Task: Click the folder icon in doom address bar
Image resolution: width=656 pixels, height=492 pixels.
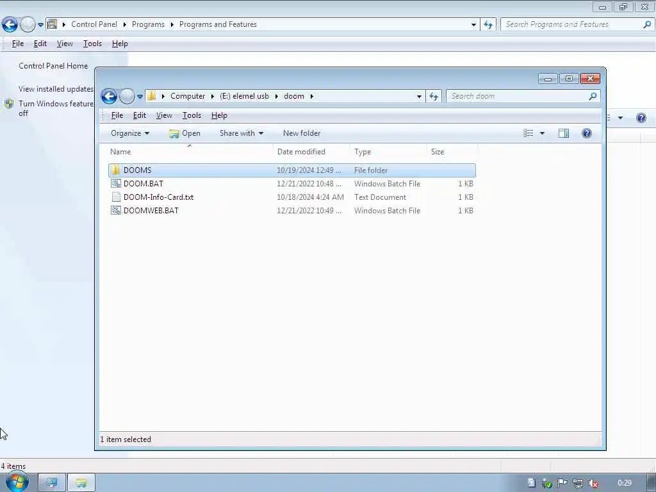Action: click(151, 96)
